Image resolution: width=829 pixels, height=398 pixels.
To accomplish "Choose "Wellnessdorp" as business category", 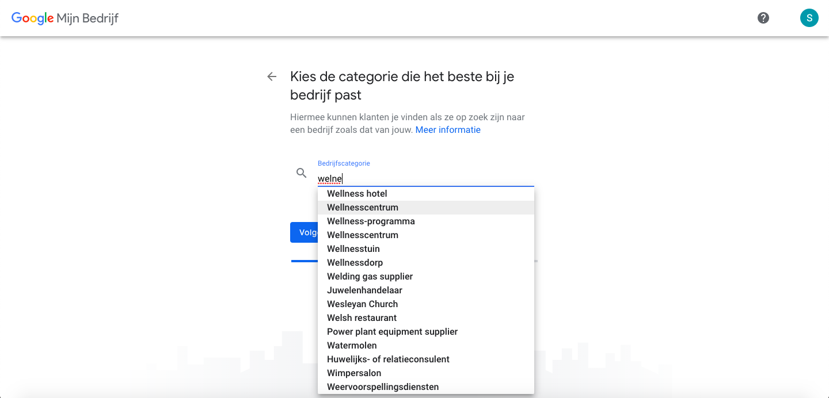I will [x=355, y=262].
